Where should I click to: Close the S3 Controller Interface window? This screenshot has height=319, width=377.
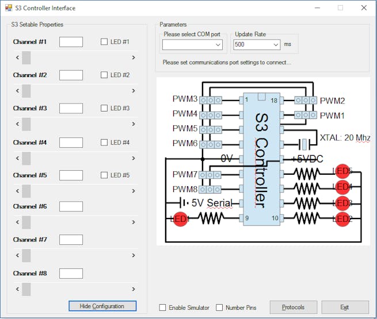coord(364,8)
